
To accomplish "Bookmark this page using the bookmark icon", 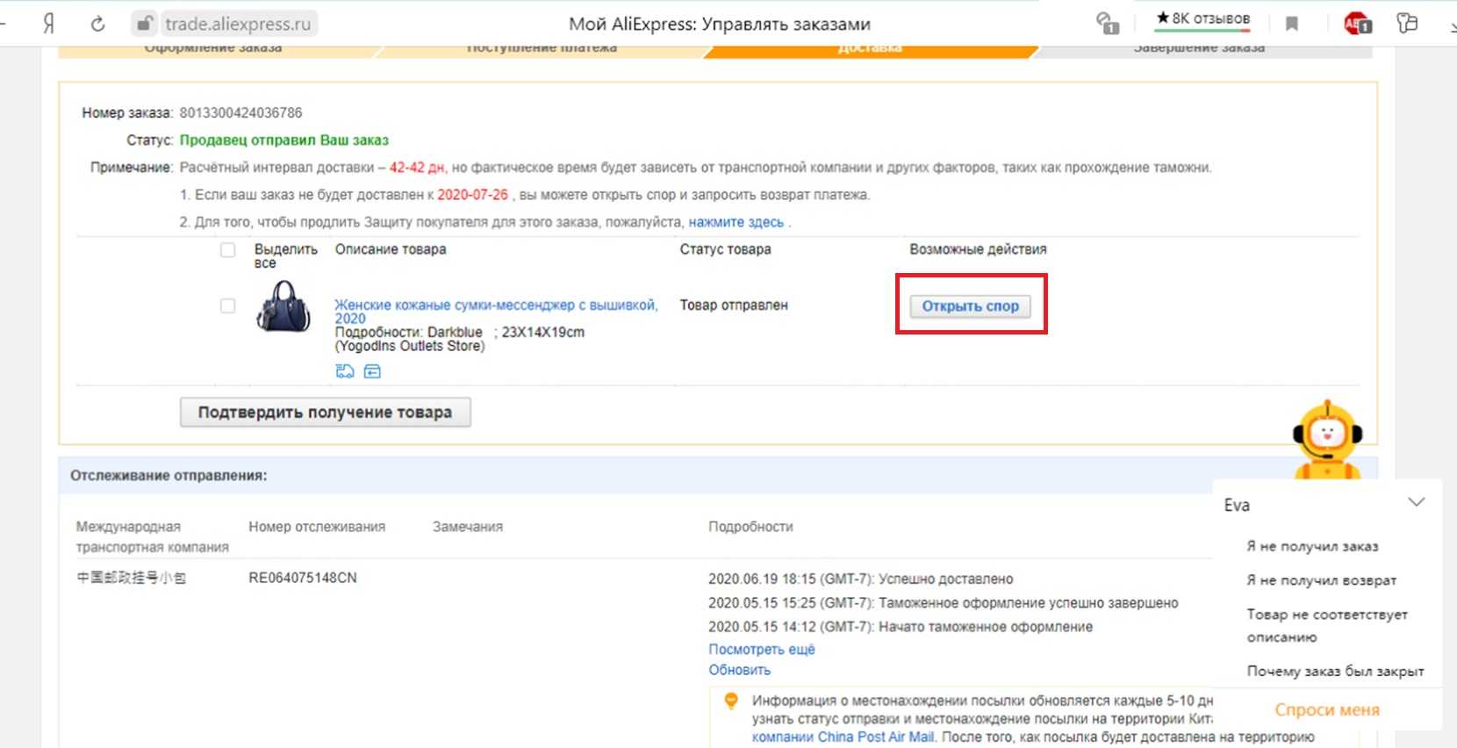I will tap(1291, 24).
